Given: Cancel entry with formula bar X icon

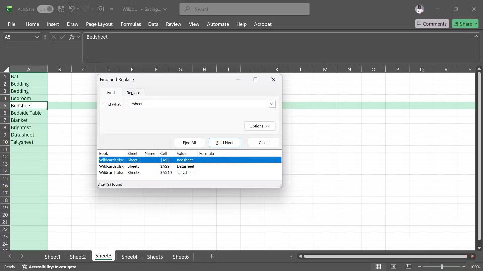Looking at the screenshot, I should tap(53, 37).
